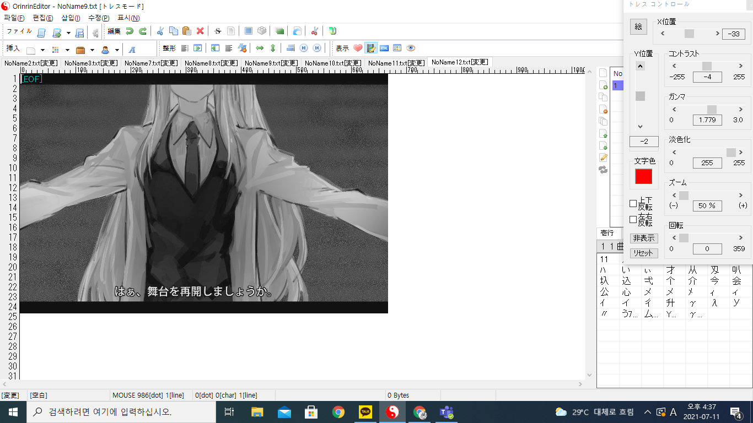Click the page icon with the green up arrow
Screen dimensions: 753x423
(604, 133)
